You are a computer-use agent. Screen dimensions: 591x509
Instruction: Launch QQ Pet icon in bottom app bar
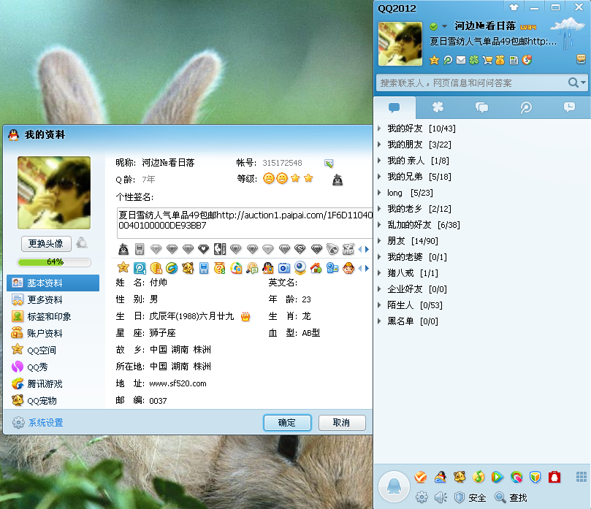tap(460, 477)
